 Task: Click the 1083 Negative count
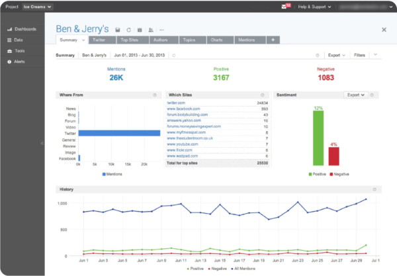(326, 77)
